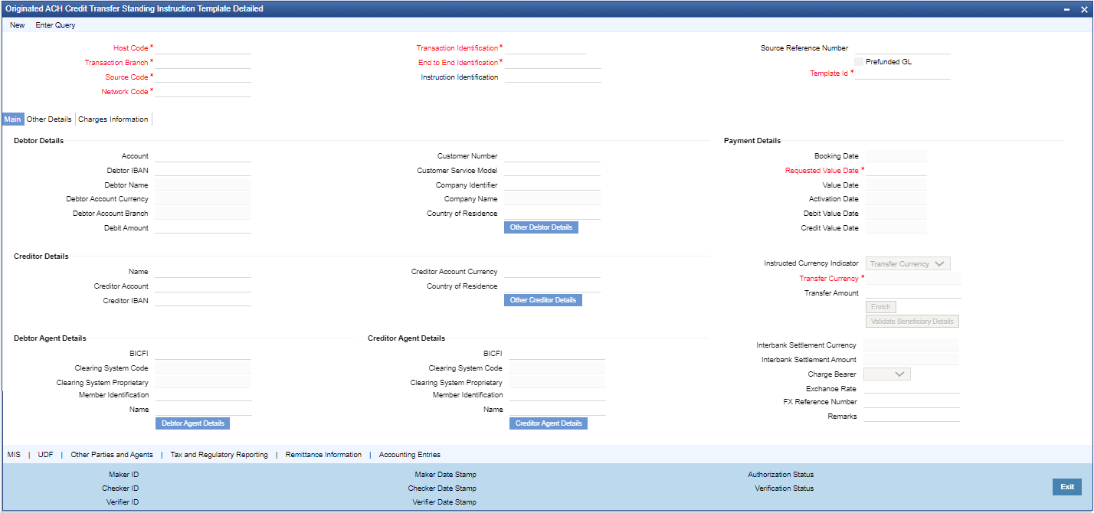Click the Requested Value Date field
1094x513 pixels.
(896, 170)
